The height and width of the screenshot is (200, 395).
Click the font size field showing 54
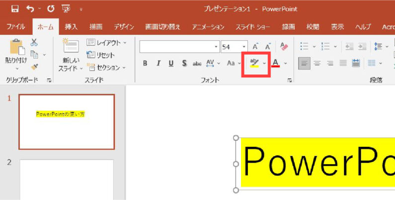(x=231, y=47)
